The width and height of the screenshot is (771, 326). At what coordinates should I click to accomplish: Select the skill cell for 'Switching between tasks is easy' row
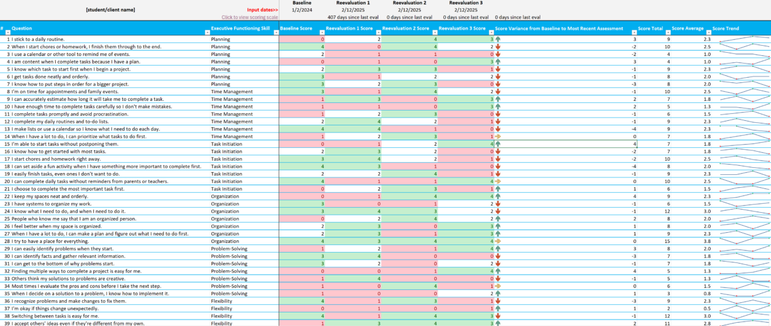click(x=244, y=316)
